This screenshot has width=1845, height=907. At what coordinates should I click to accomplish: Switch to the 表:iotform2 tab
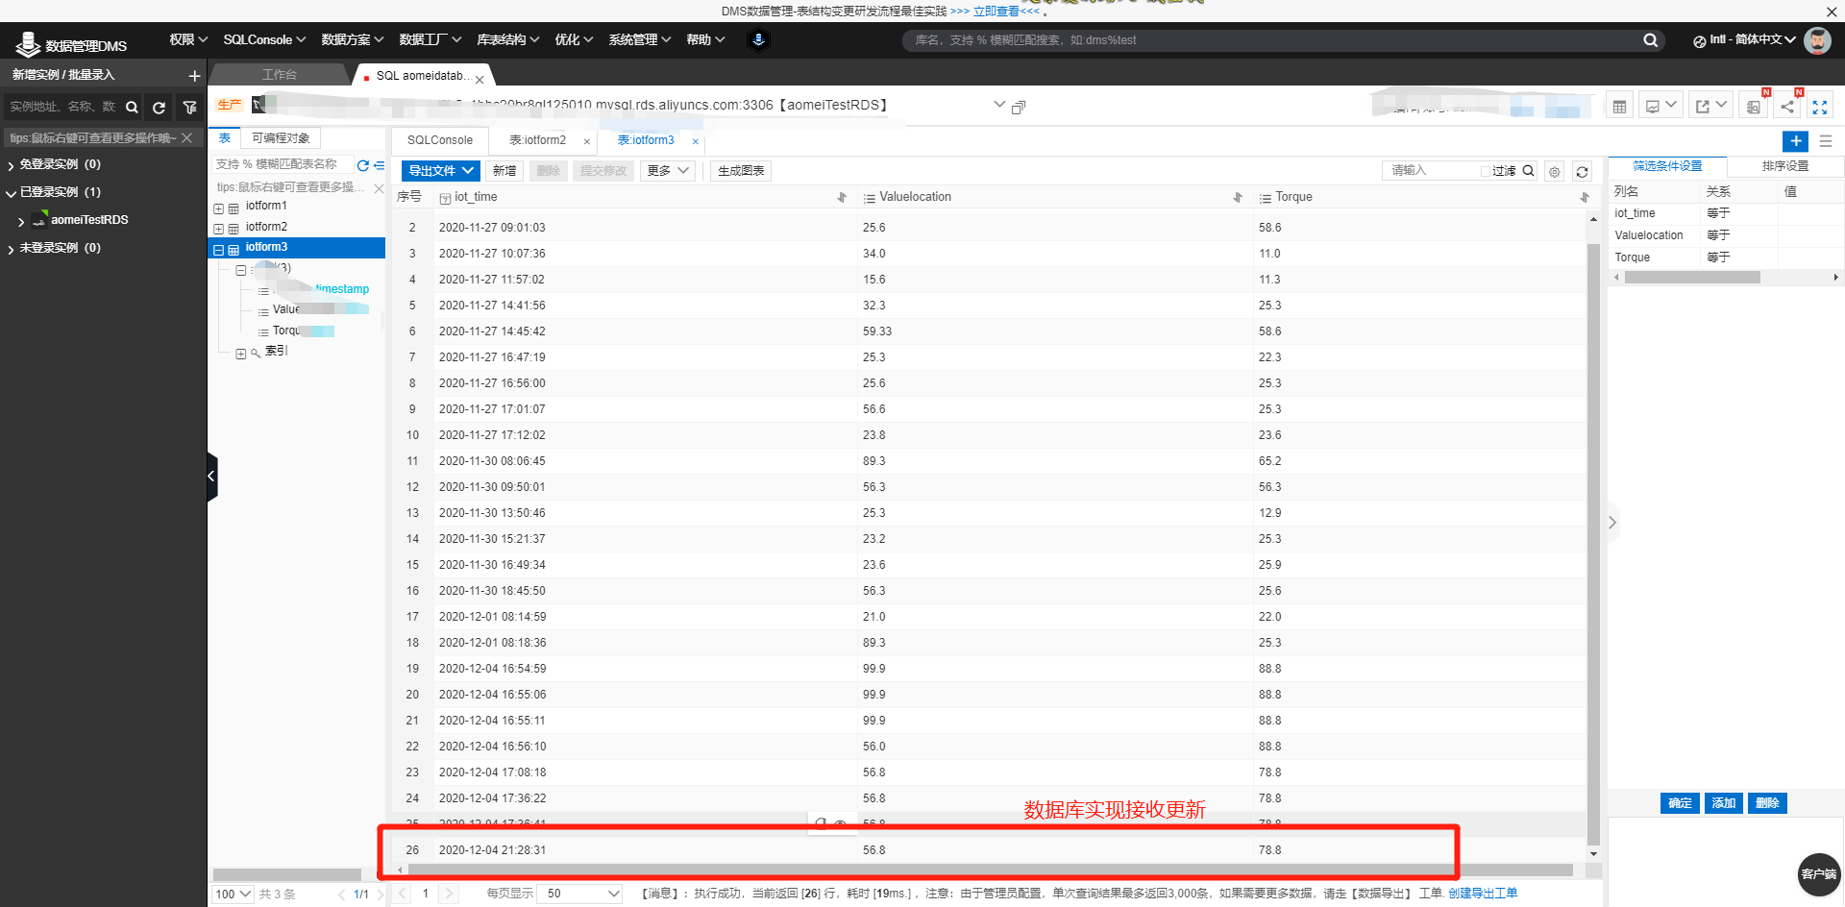click(538, 140)
